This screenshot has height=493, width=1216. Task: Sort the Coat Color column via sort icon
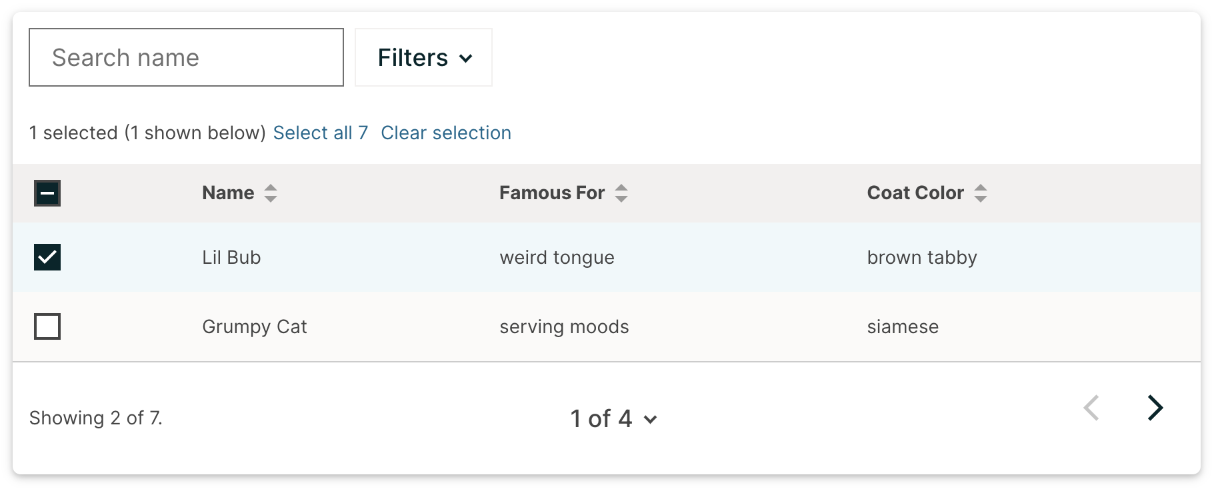click(x=981, y=193)
